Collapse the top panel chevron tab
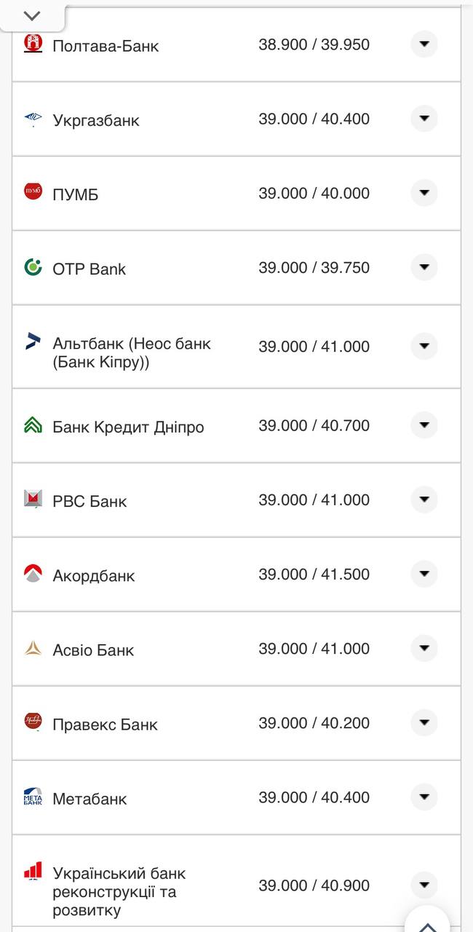The width and height of the screenshot is (473, 932). pos(32,16)
